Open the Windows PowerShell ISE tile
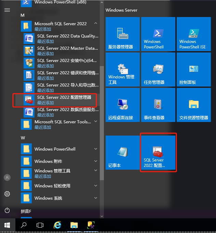The image size is (216, 233). [x=193, y=34]
